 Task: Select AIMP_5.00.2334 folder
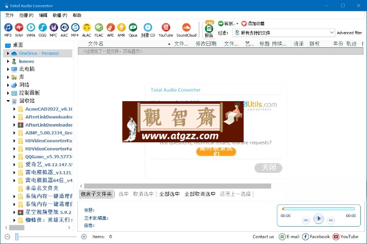click(x=49, y=133)
